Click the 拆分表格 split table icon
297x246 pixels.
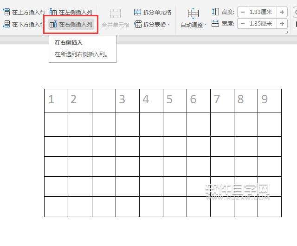[138, 24]
